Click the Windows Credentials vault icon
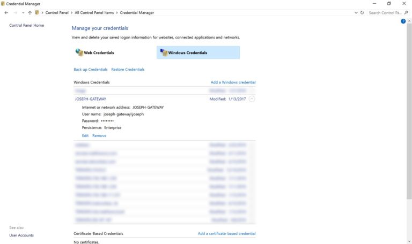 pos(164,52)
